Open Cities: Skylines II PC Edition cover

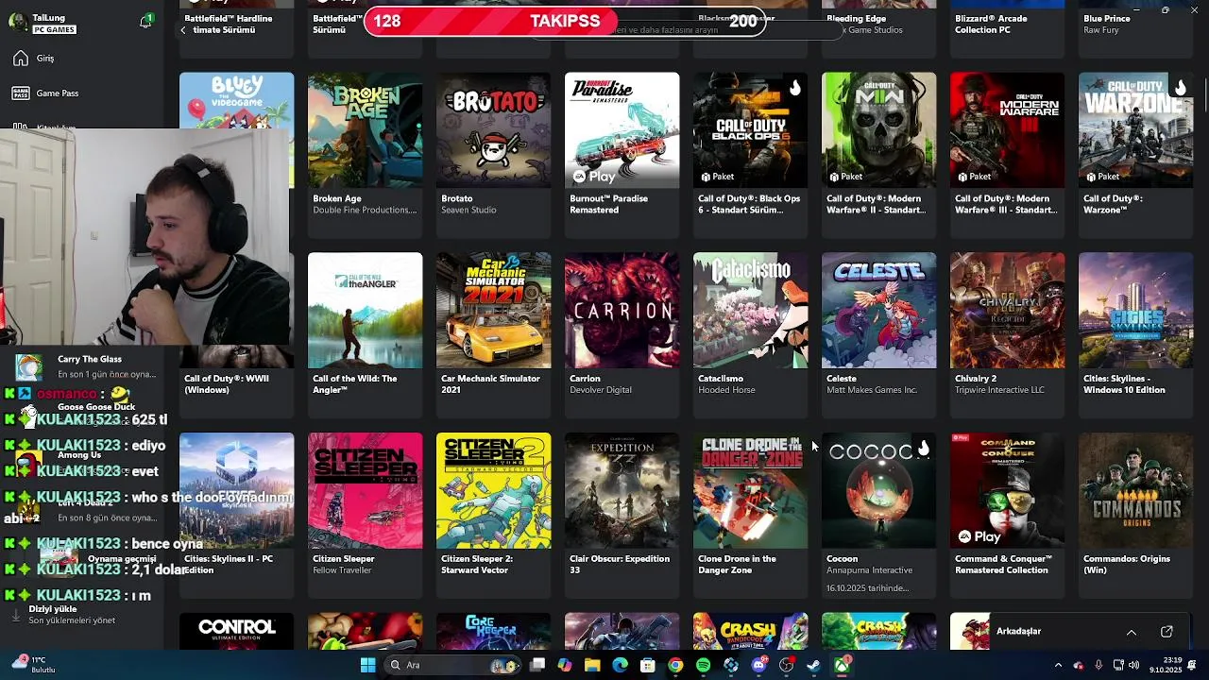[236, 491]
